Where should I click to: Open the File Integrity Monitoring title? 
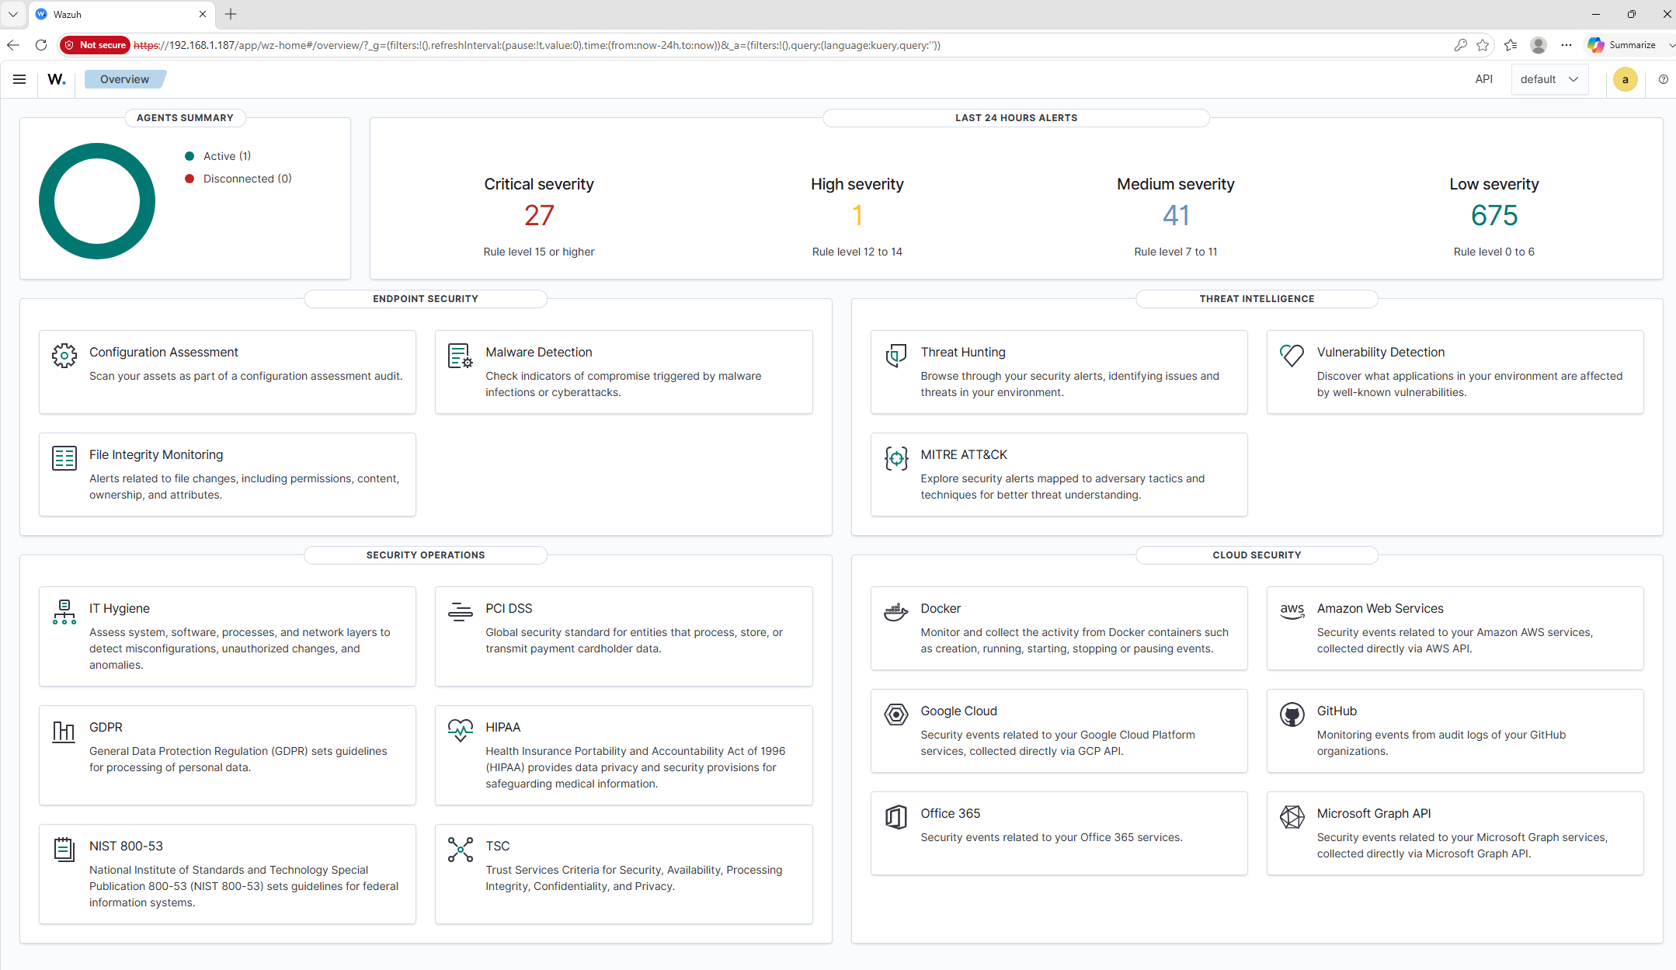(156, 454)
